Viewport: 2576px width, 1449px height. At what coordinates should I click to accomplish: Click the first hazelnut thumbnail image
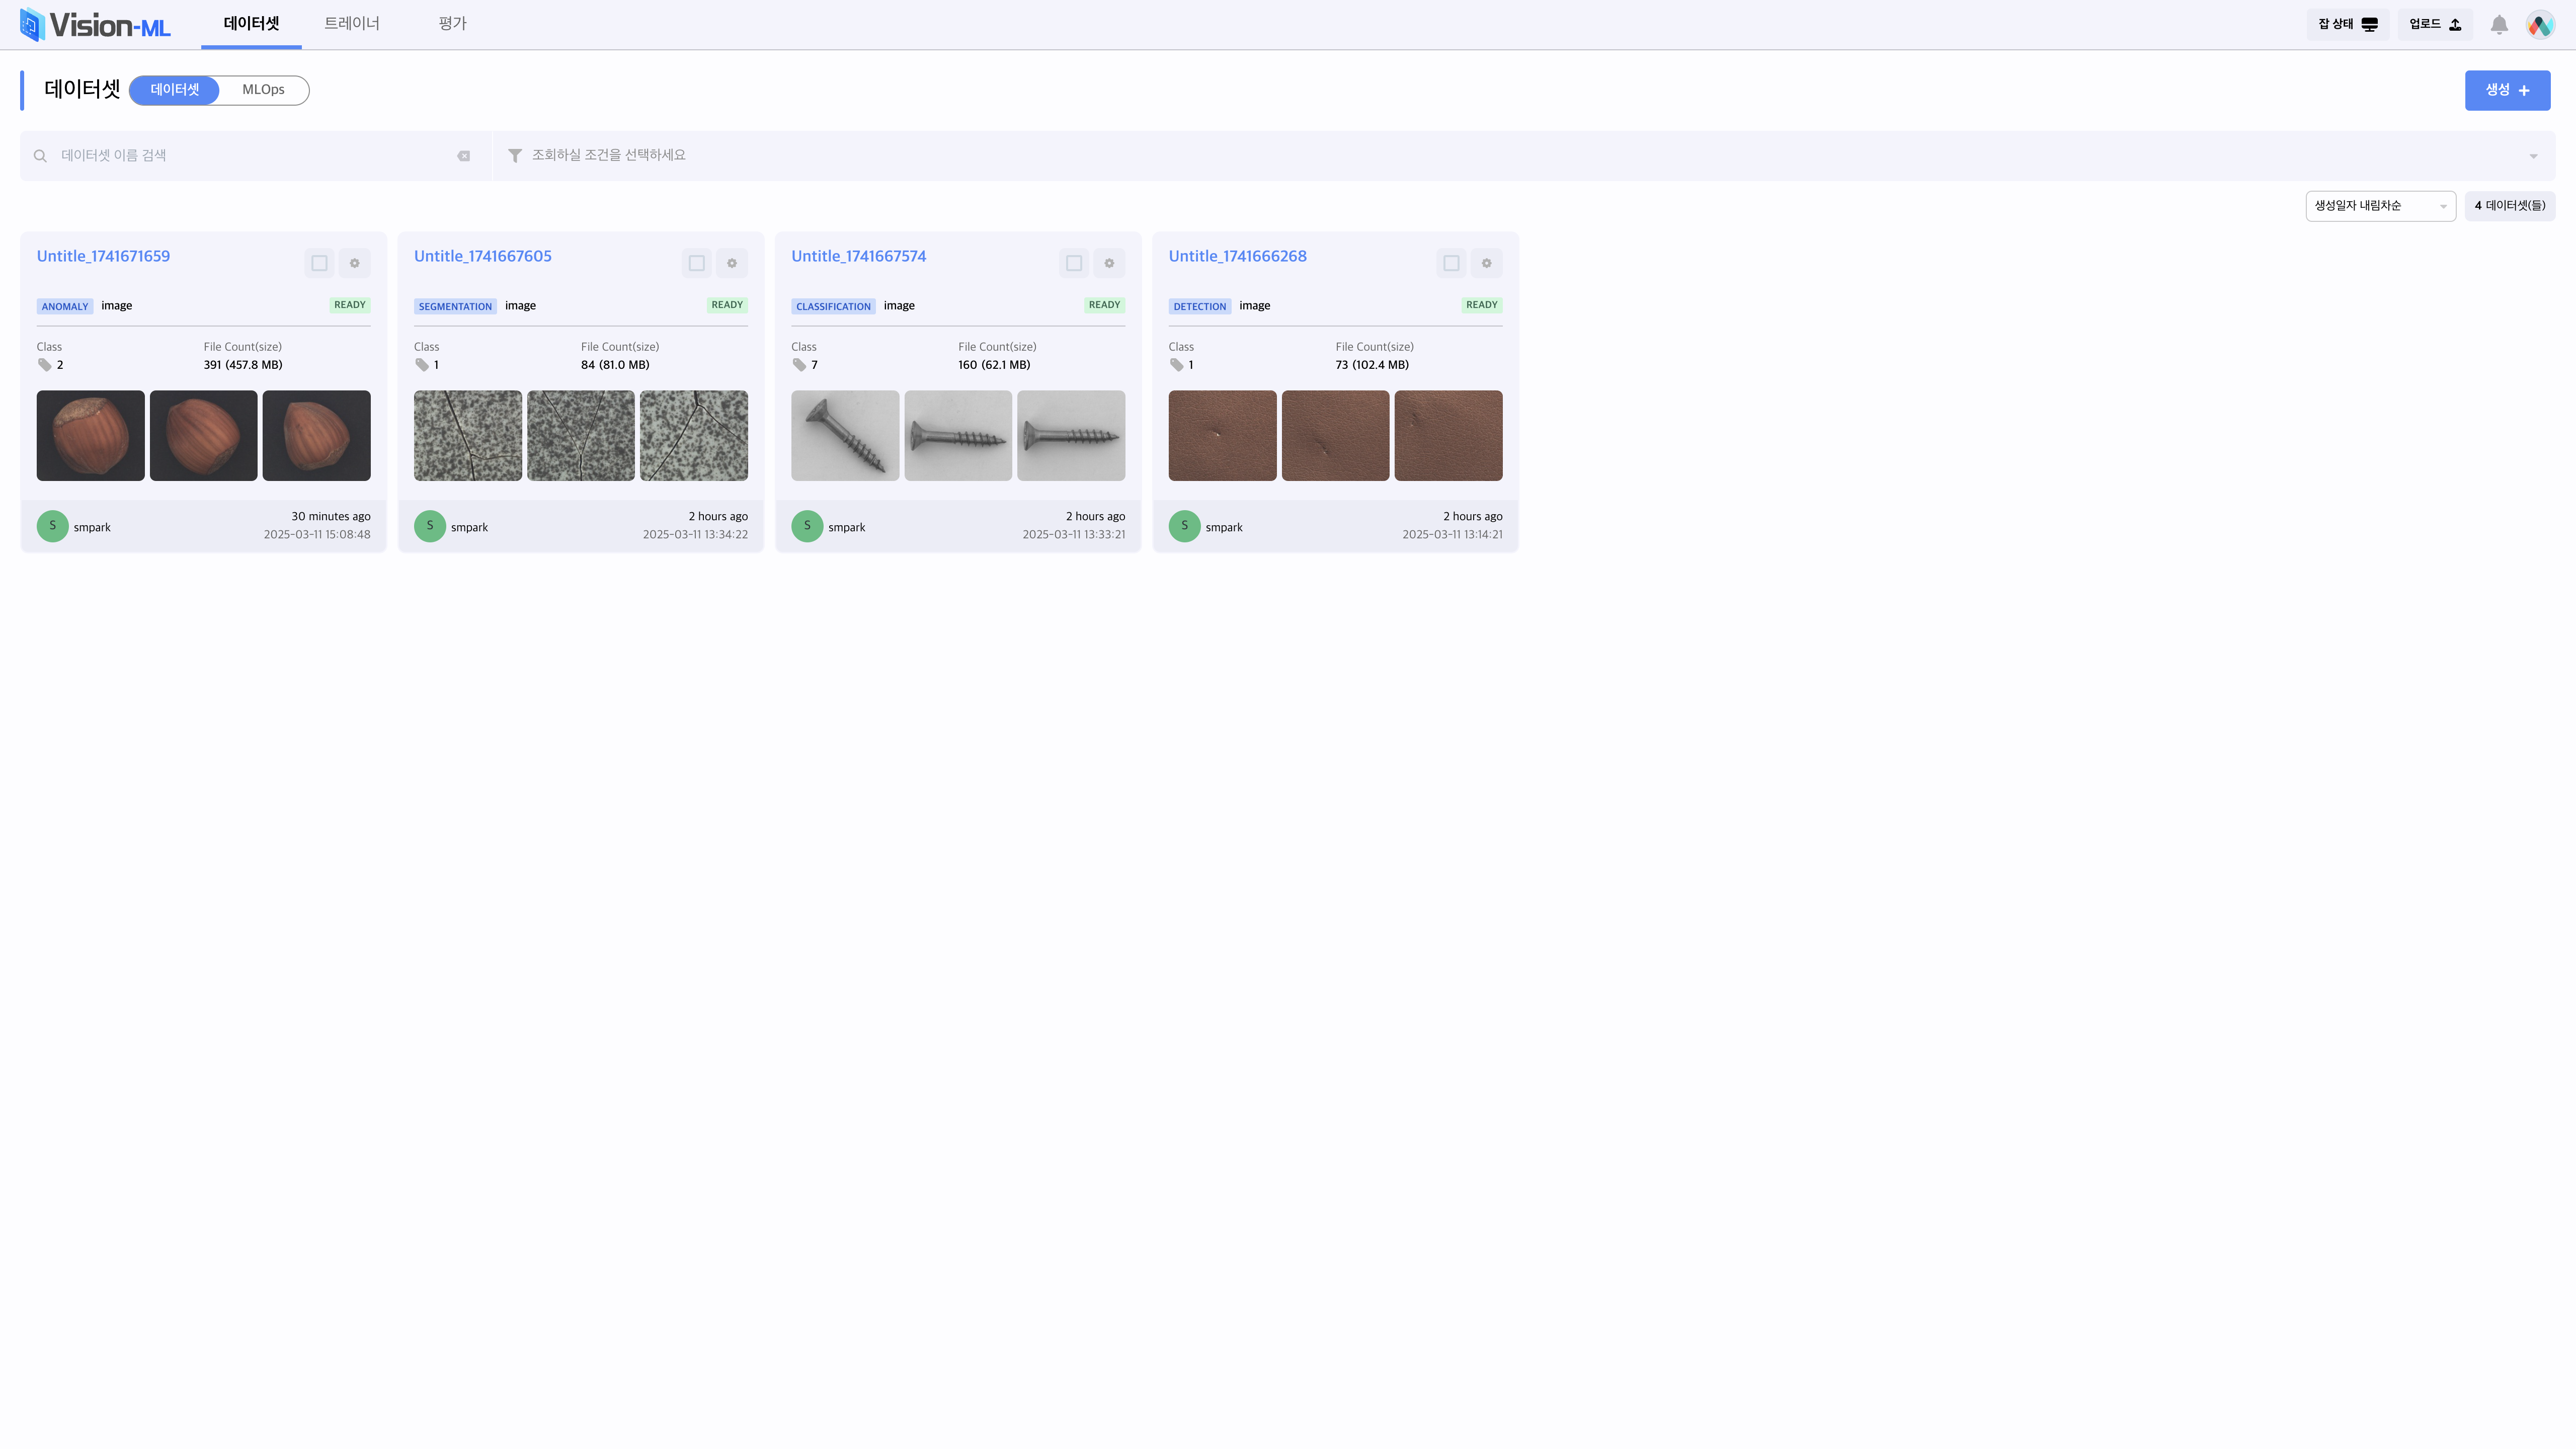(91, 435)
